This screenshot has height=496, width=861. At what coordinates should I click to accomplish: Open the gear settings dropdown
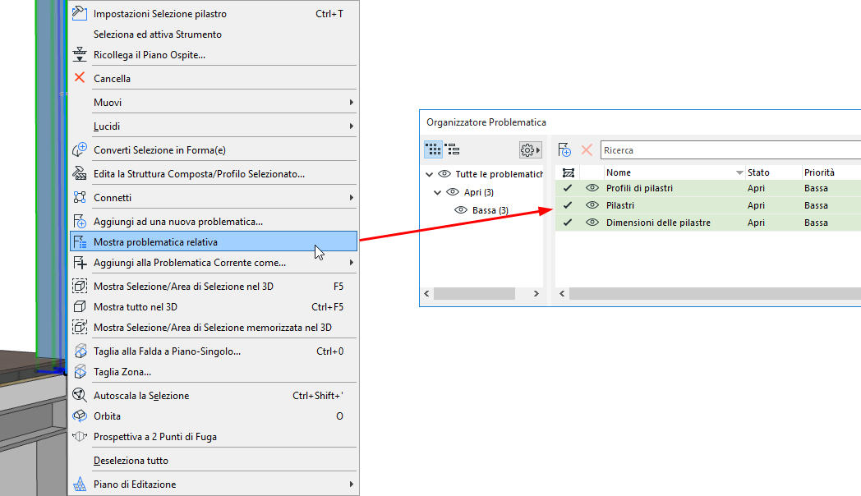531,149
